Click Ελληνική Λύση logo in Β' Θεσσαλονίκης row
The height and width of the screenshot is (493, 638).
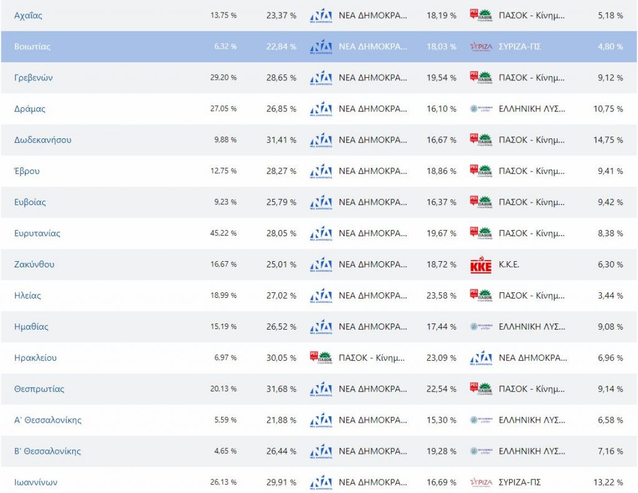(x=481, y=451)
